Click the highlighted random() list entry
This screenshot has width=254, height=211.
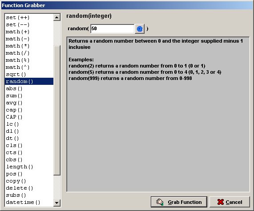pos(29,81)
